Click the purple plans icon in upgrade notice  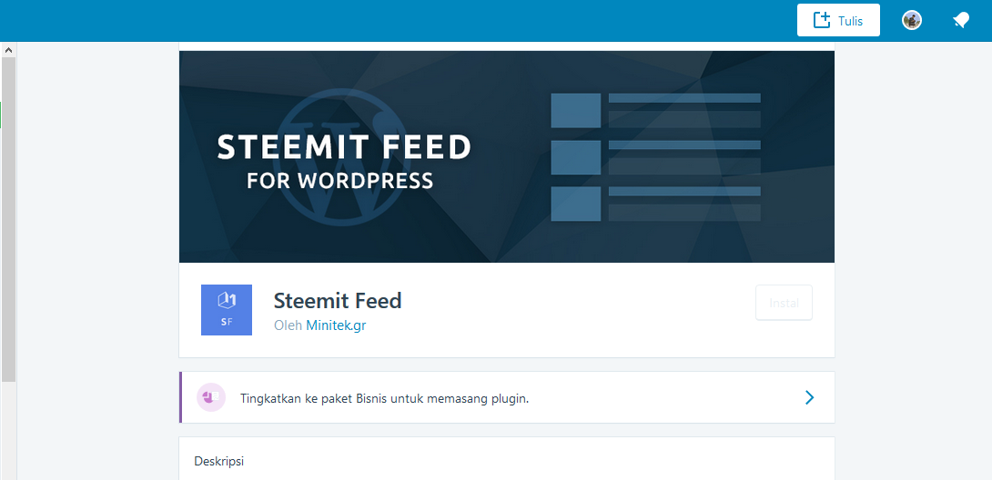pos(211,397)
